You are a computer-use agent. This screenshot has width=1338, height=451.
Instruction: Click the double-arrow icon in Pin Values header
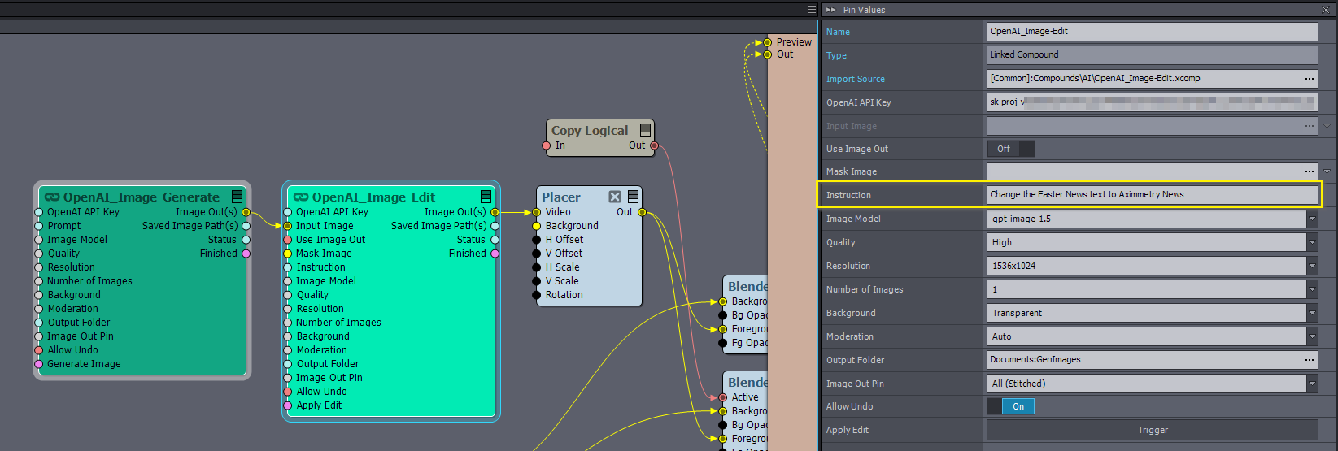831,10
